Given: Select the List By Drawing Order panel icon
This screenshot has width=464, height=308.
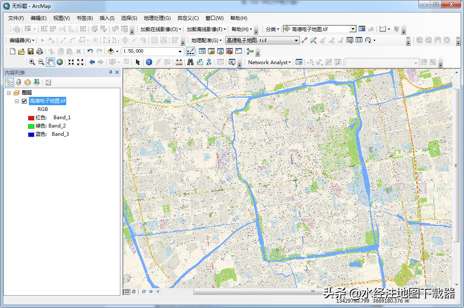Looking at the screenshot, I should click(x=9, y=82).
